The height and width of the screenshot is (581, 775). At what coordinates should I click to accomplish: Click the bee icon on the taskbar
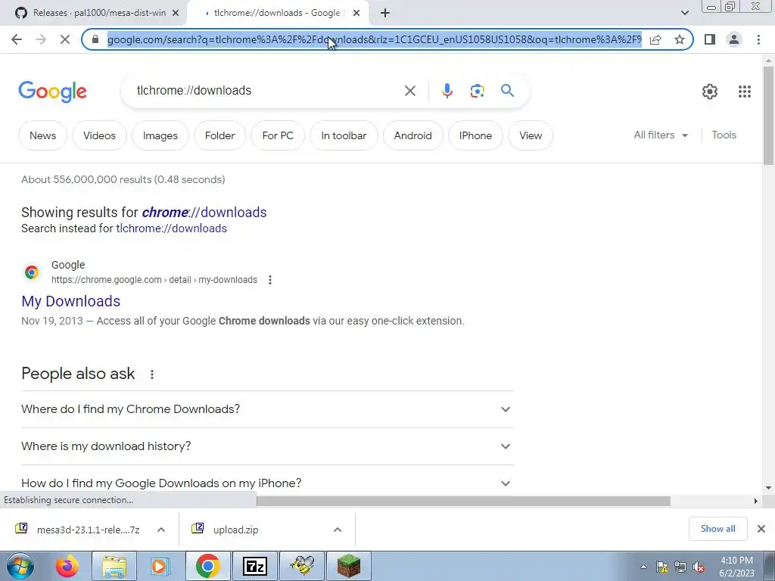click(302, 566)
